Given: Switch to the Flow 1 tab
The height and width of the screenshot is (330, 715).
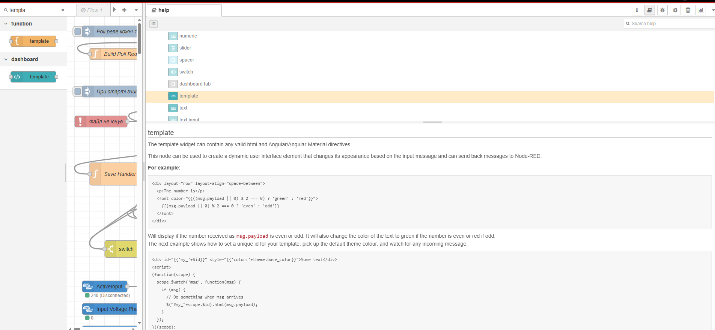Looking at the screenshot, I should 92,10.
